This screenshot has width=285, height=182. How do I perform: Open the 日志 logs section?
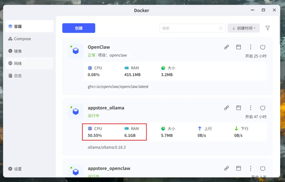click(x=30, y=76)
